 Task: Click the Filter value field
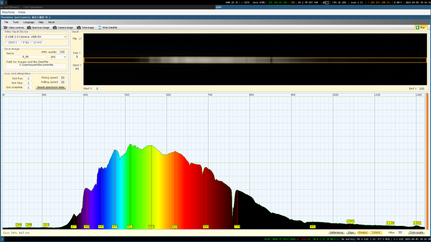[400, 232]
